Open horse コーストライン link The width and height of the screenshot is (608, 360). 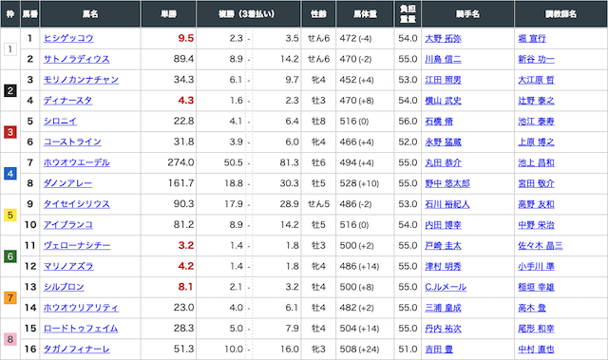pyautogui.click(x=72, y=142)
